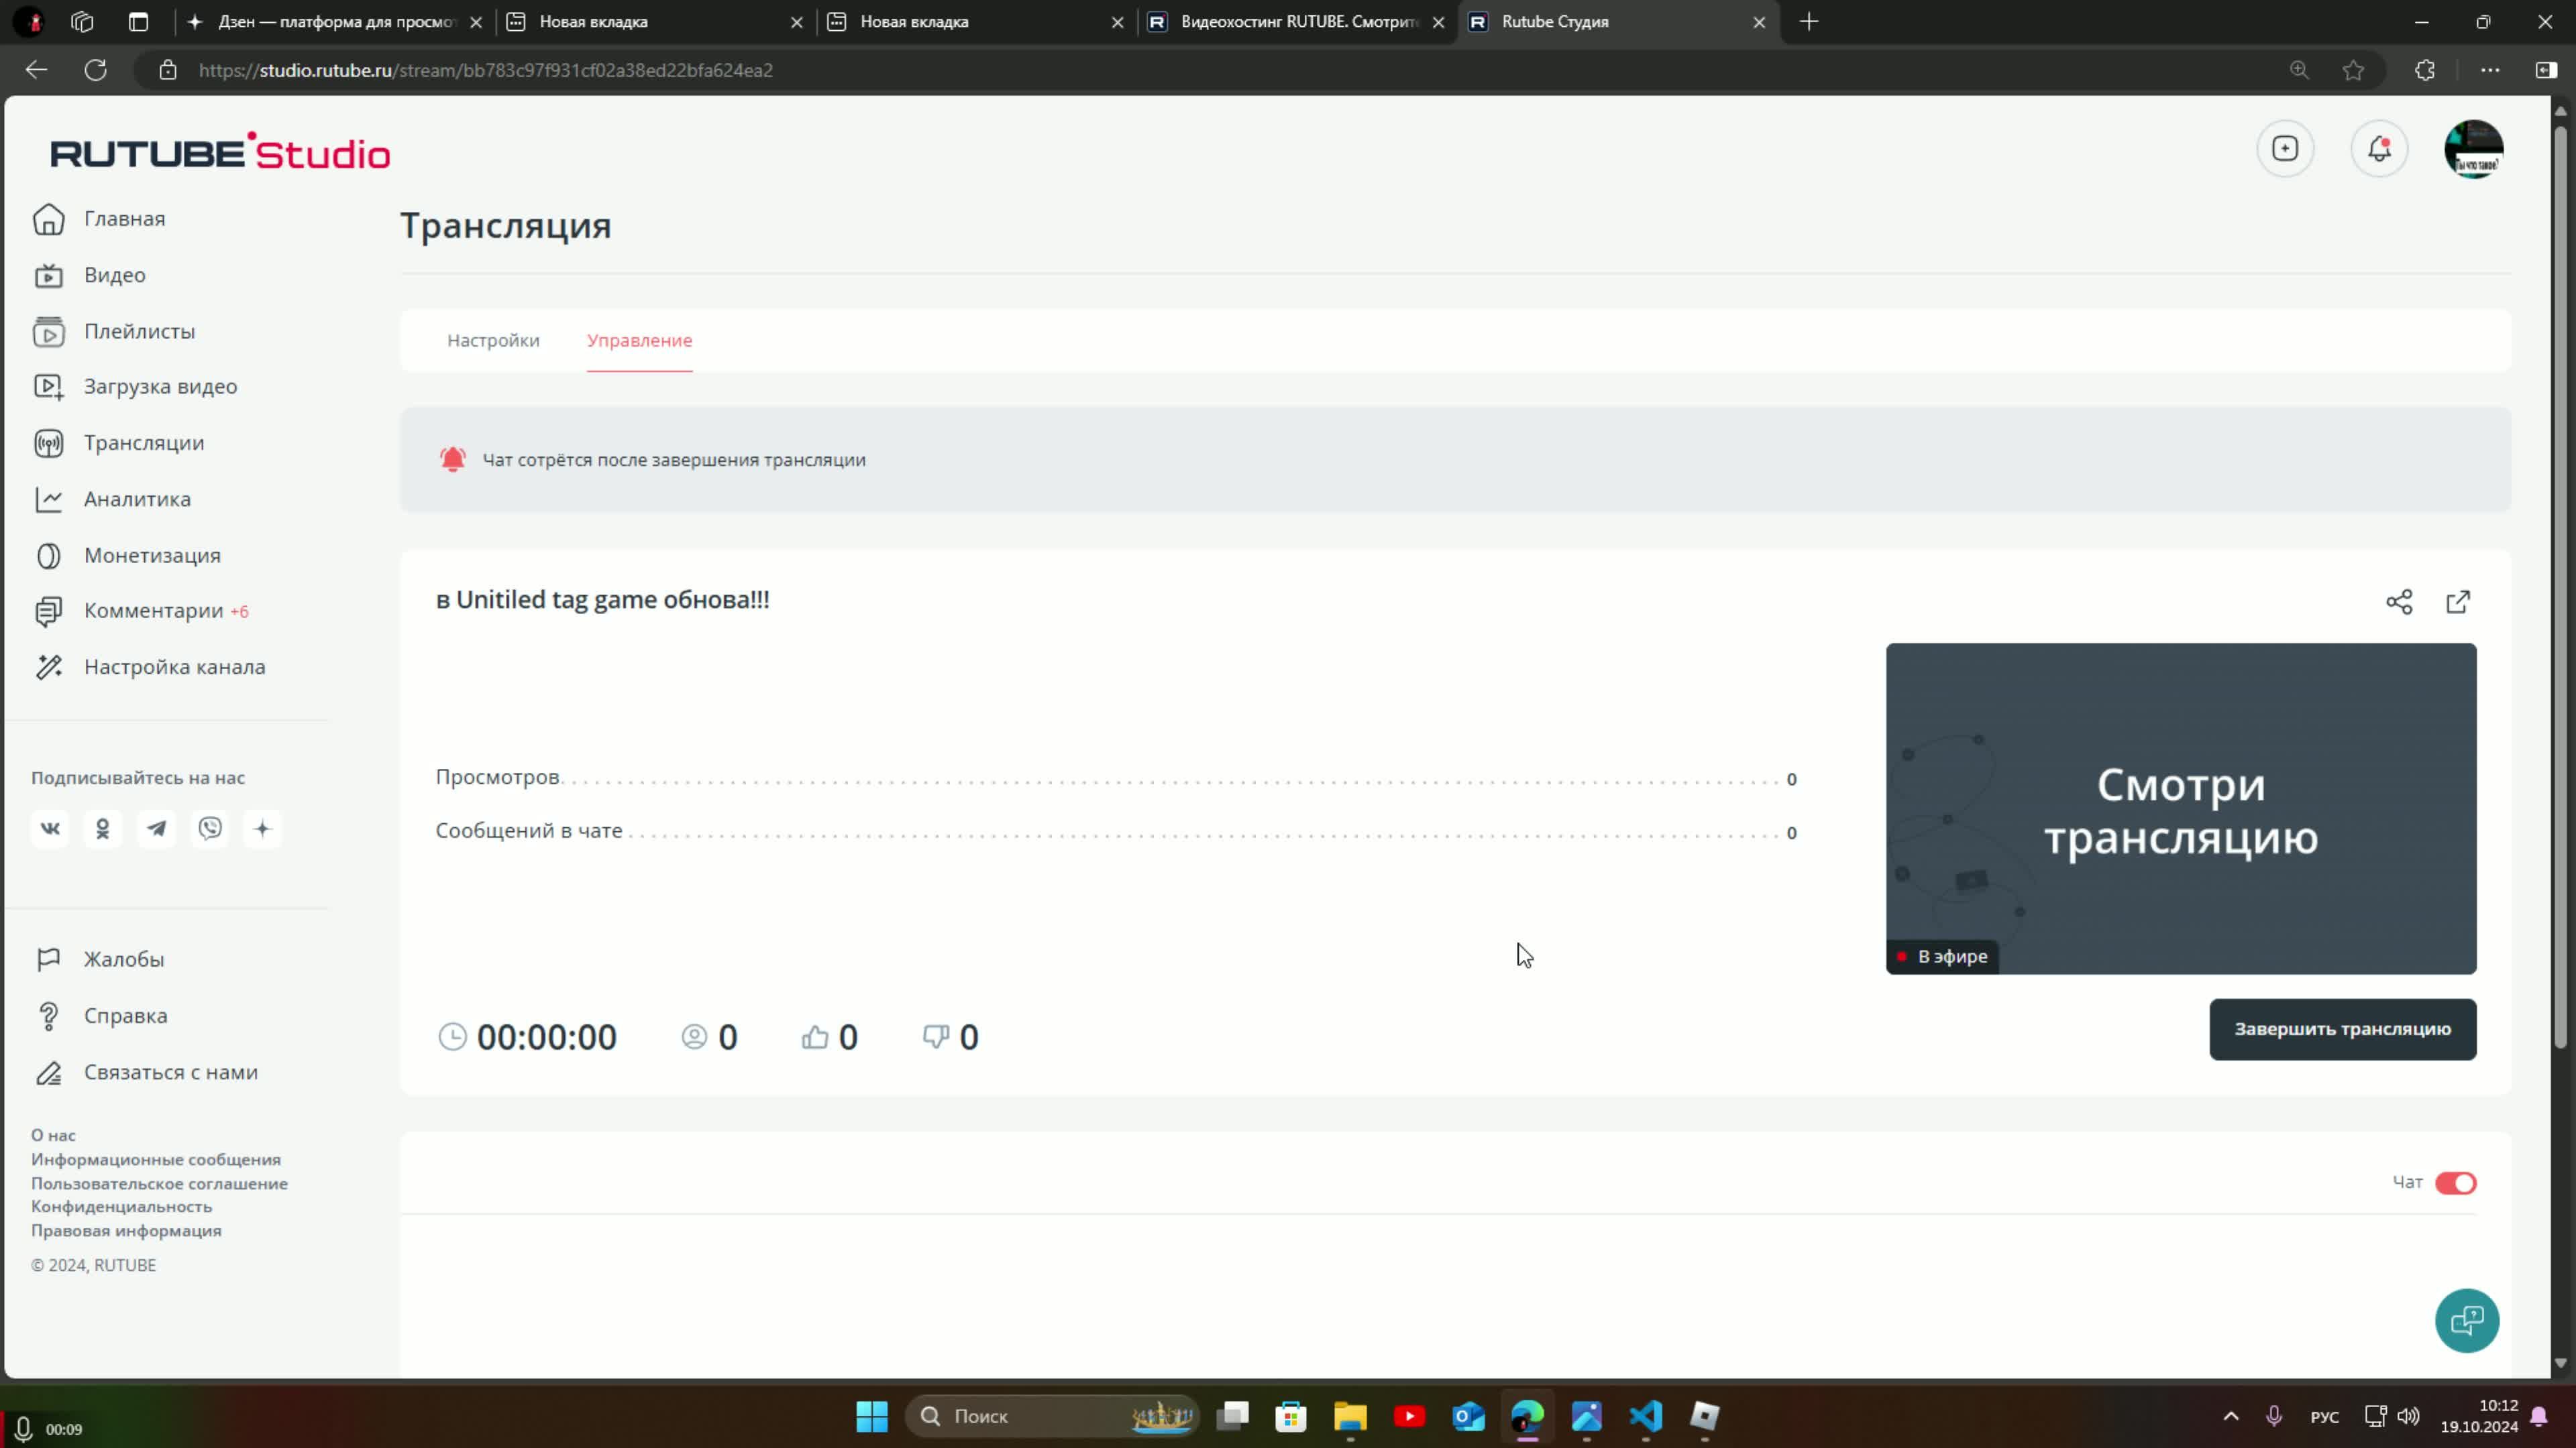Open Правовая информация link
The width and height of the screenshot is (2576, 1448).
tap(126, 1231)
